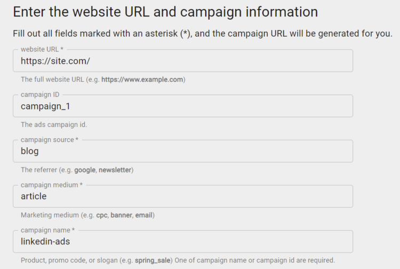
Task: Click the bold https://www.example.com example text
Action: click(142, 80)
